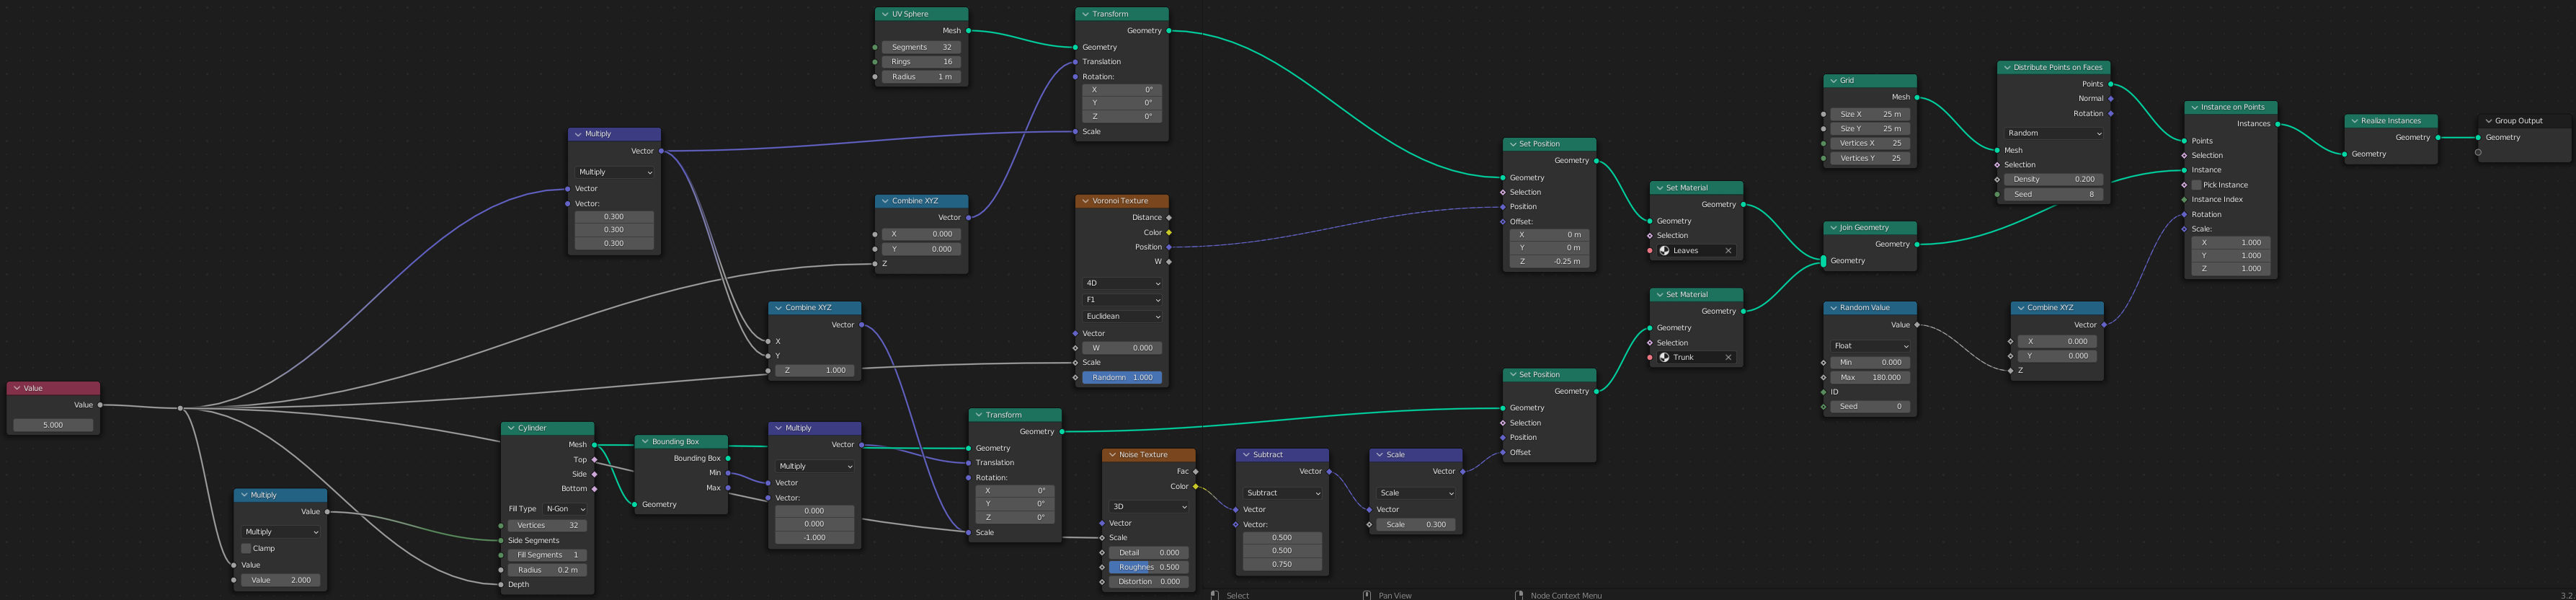The image size is (2576, 600).
Task: Open the Euclidean distance dropdown
Action: 1122,316
